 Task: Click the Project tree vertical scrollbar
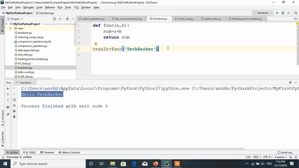75,34
